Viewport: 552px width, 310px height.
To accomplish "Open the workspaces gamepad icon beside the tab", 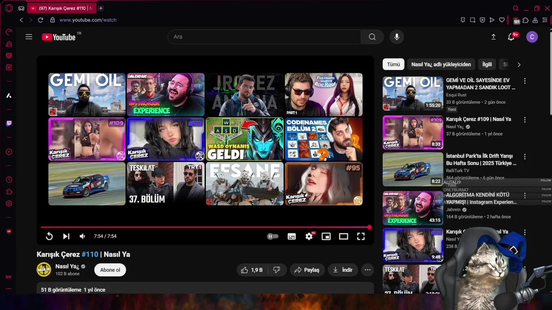I will tap(21, 8).
